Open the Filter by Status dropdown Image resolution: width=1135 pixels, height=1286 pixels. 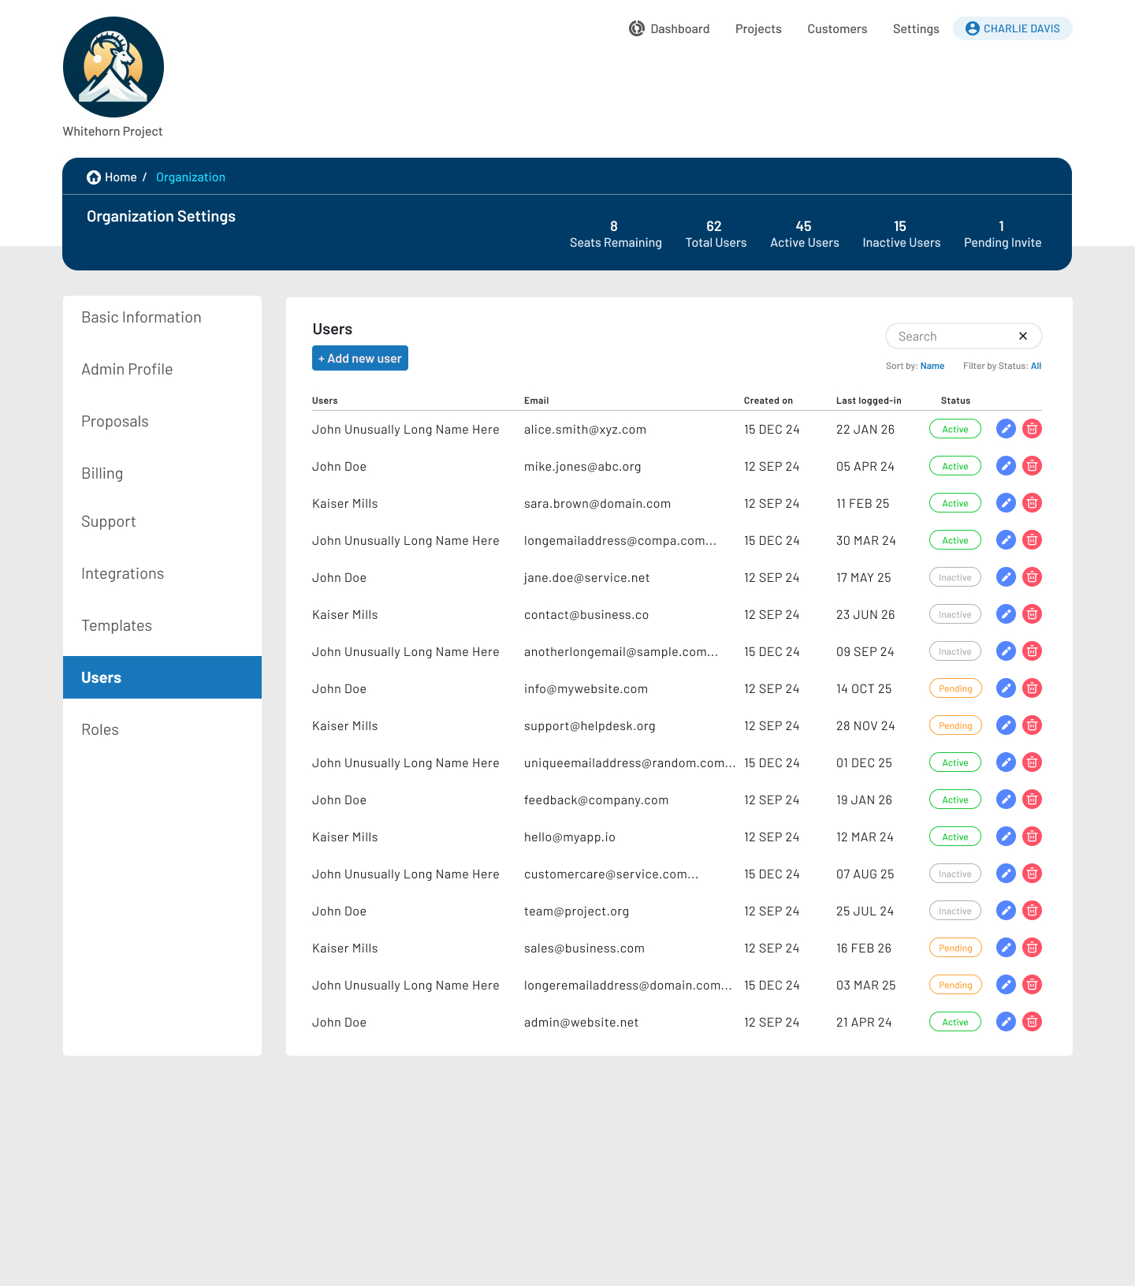point(1036,366)
